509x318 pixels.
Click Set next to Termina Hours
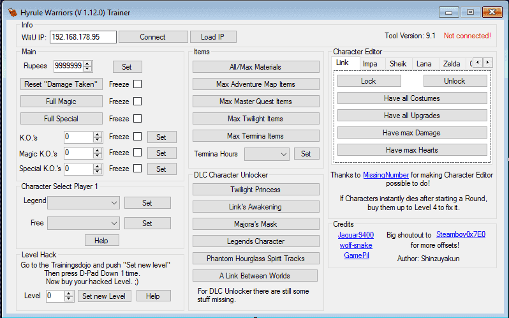(x=306, y=154)
